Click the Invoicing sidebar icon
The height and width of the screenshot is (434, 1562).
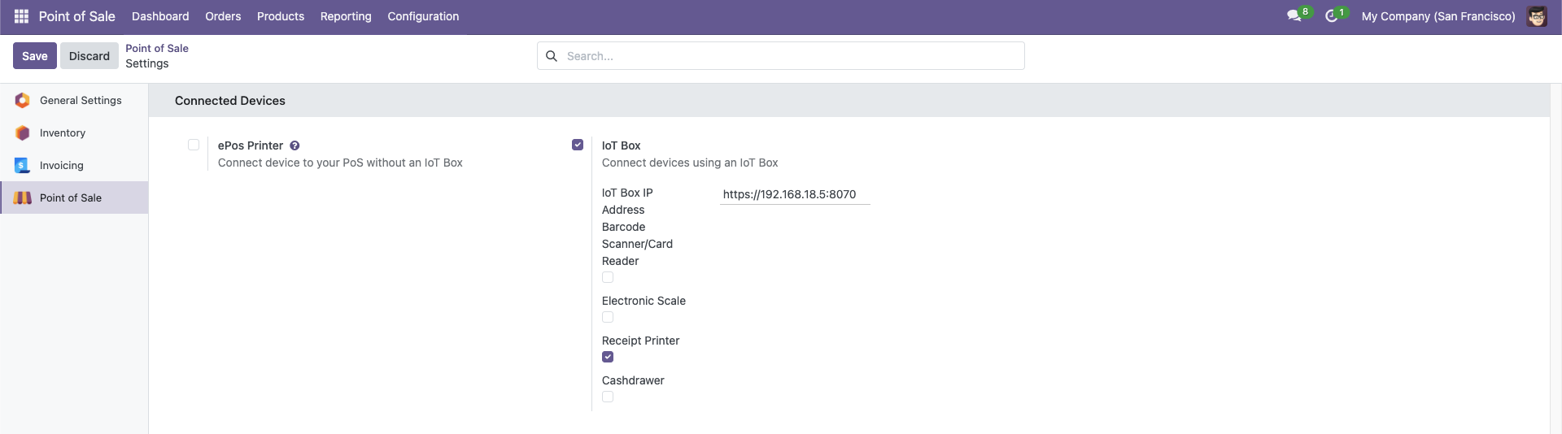pos(23,165)
